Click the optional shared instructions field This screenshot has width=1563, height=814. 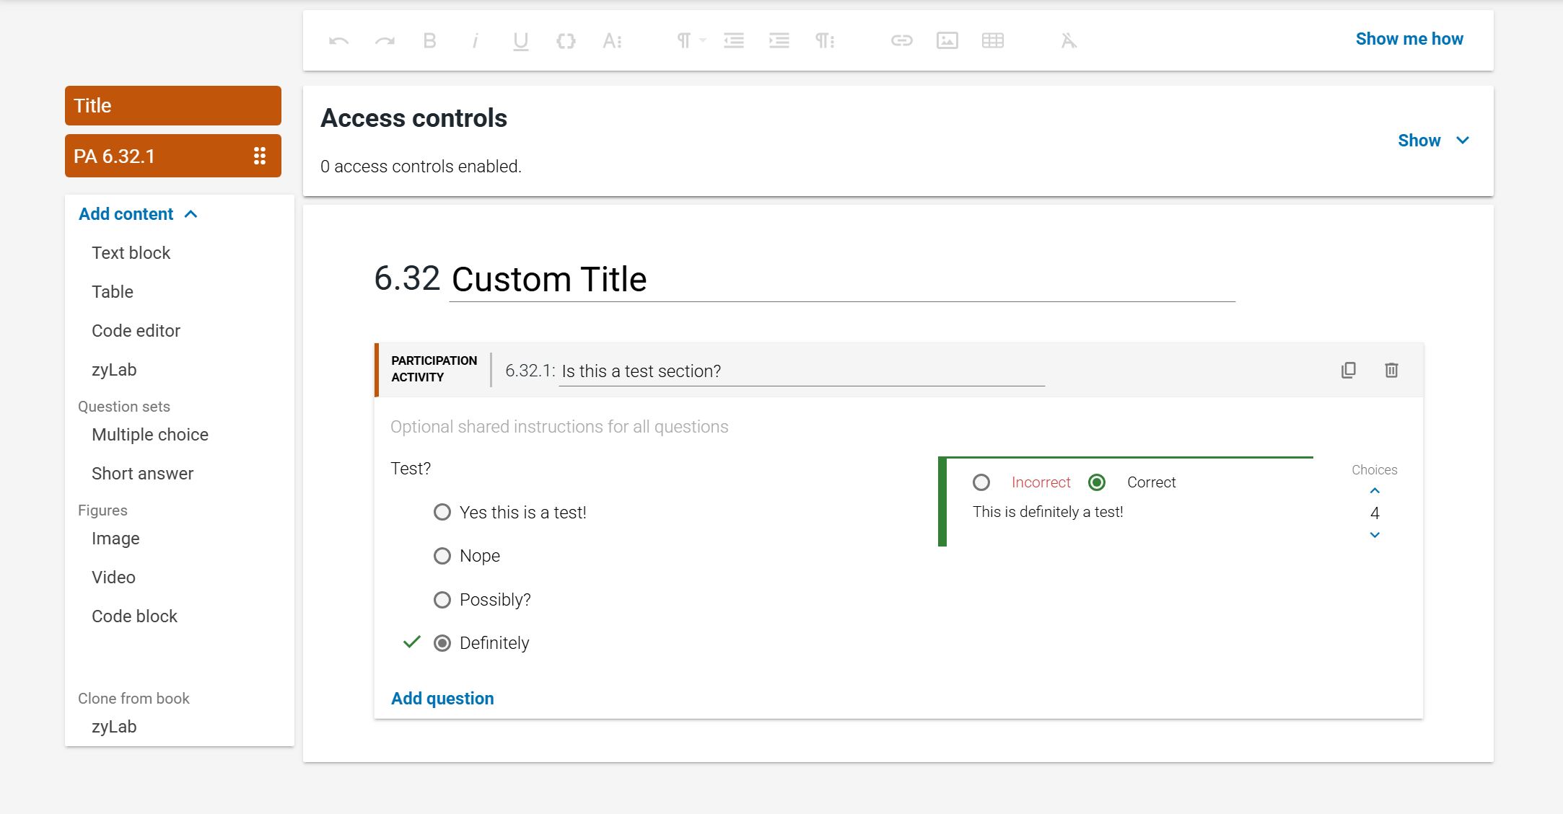pos(559,427)
